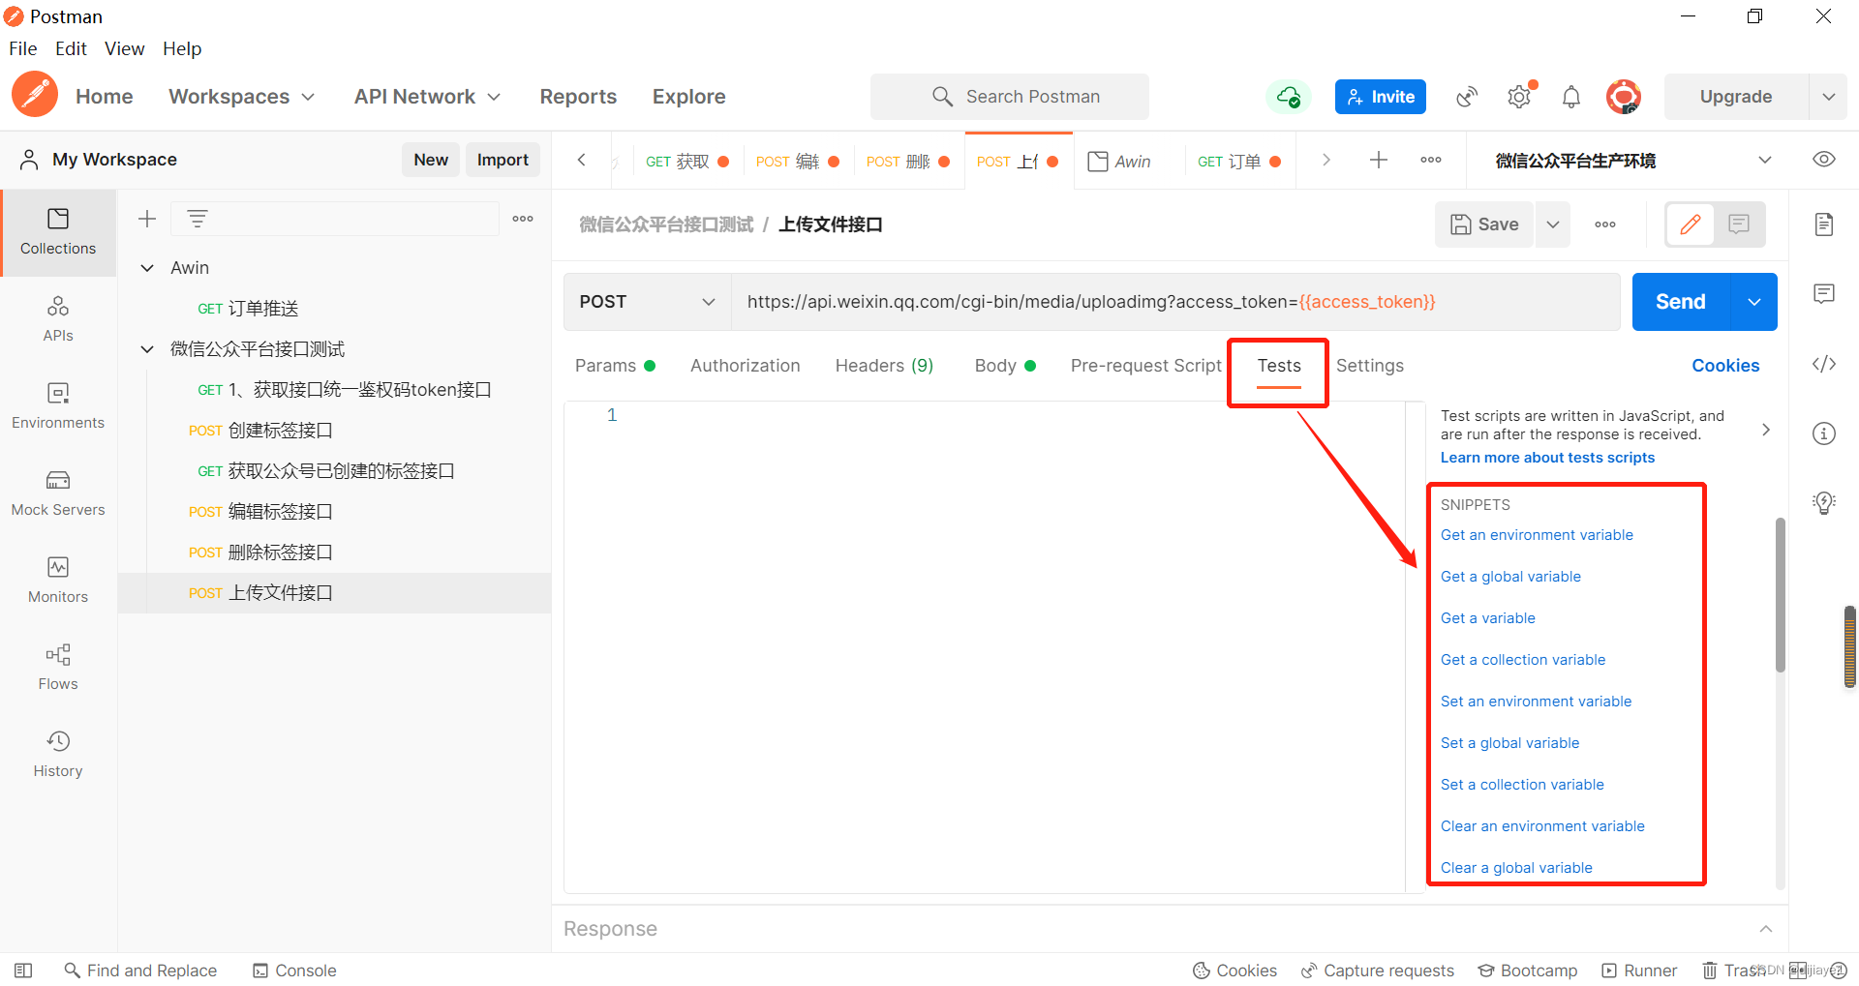Click the environment quick look eye icon
The image size is (1859, 986).
click(1824, 160)
